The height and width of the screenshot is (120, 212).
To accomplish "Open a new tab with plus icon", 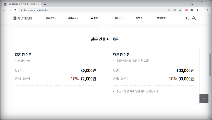I will coord(45,4).
